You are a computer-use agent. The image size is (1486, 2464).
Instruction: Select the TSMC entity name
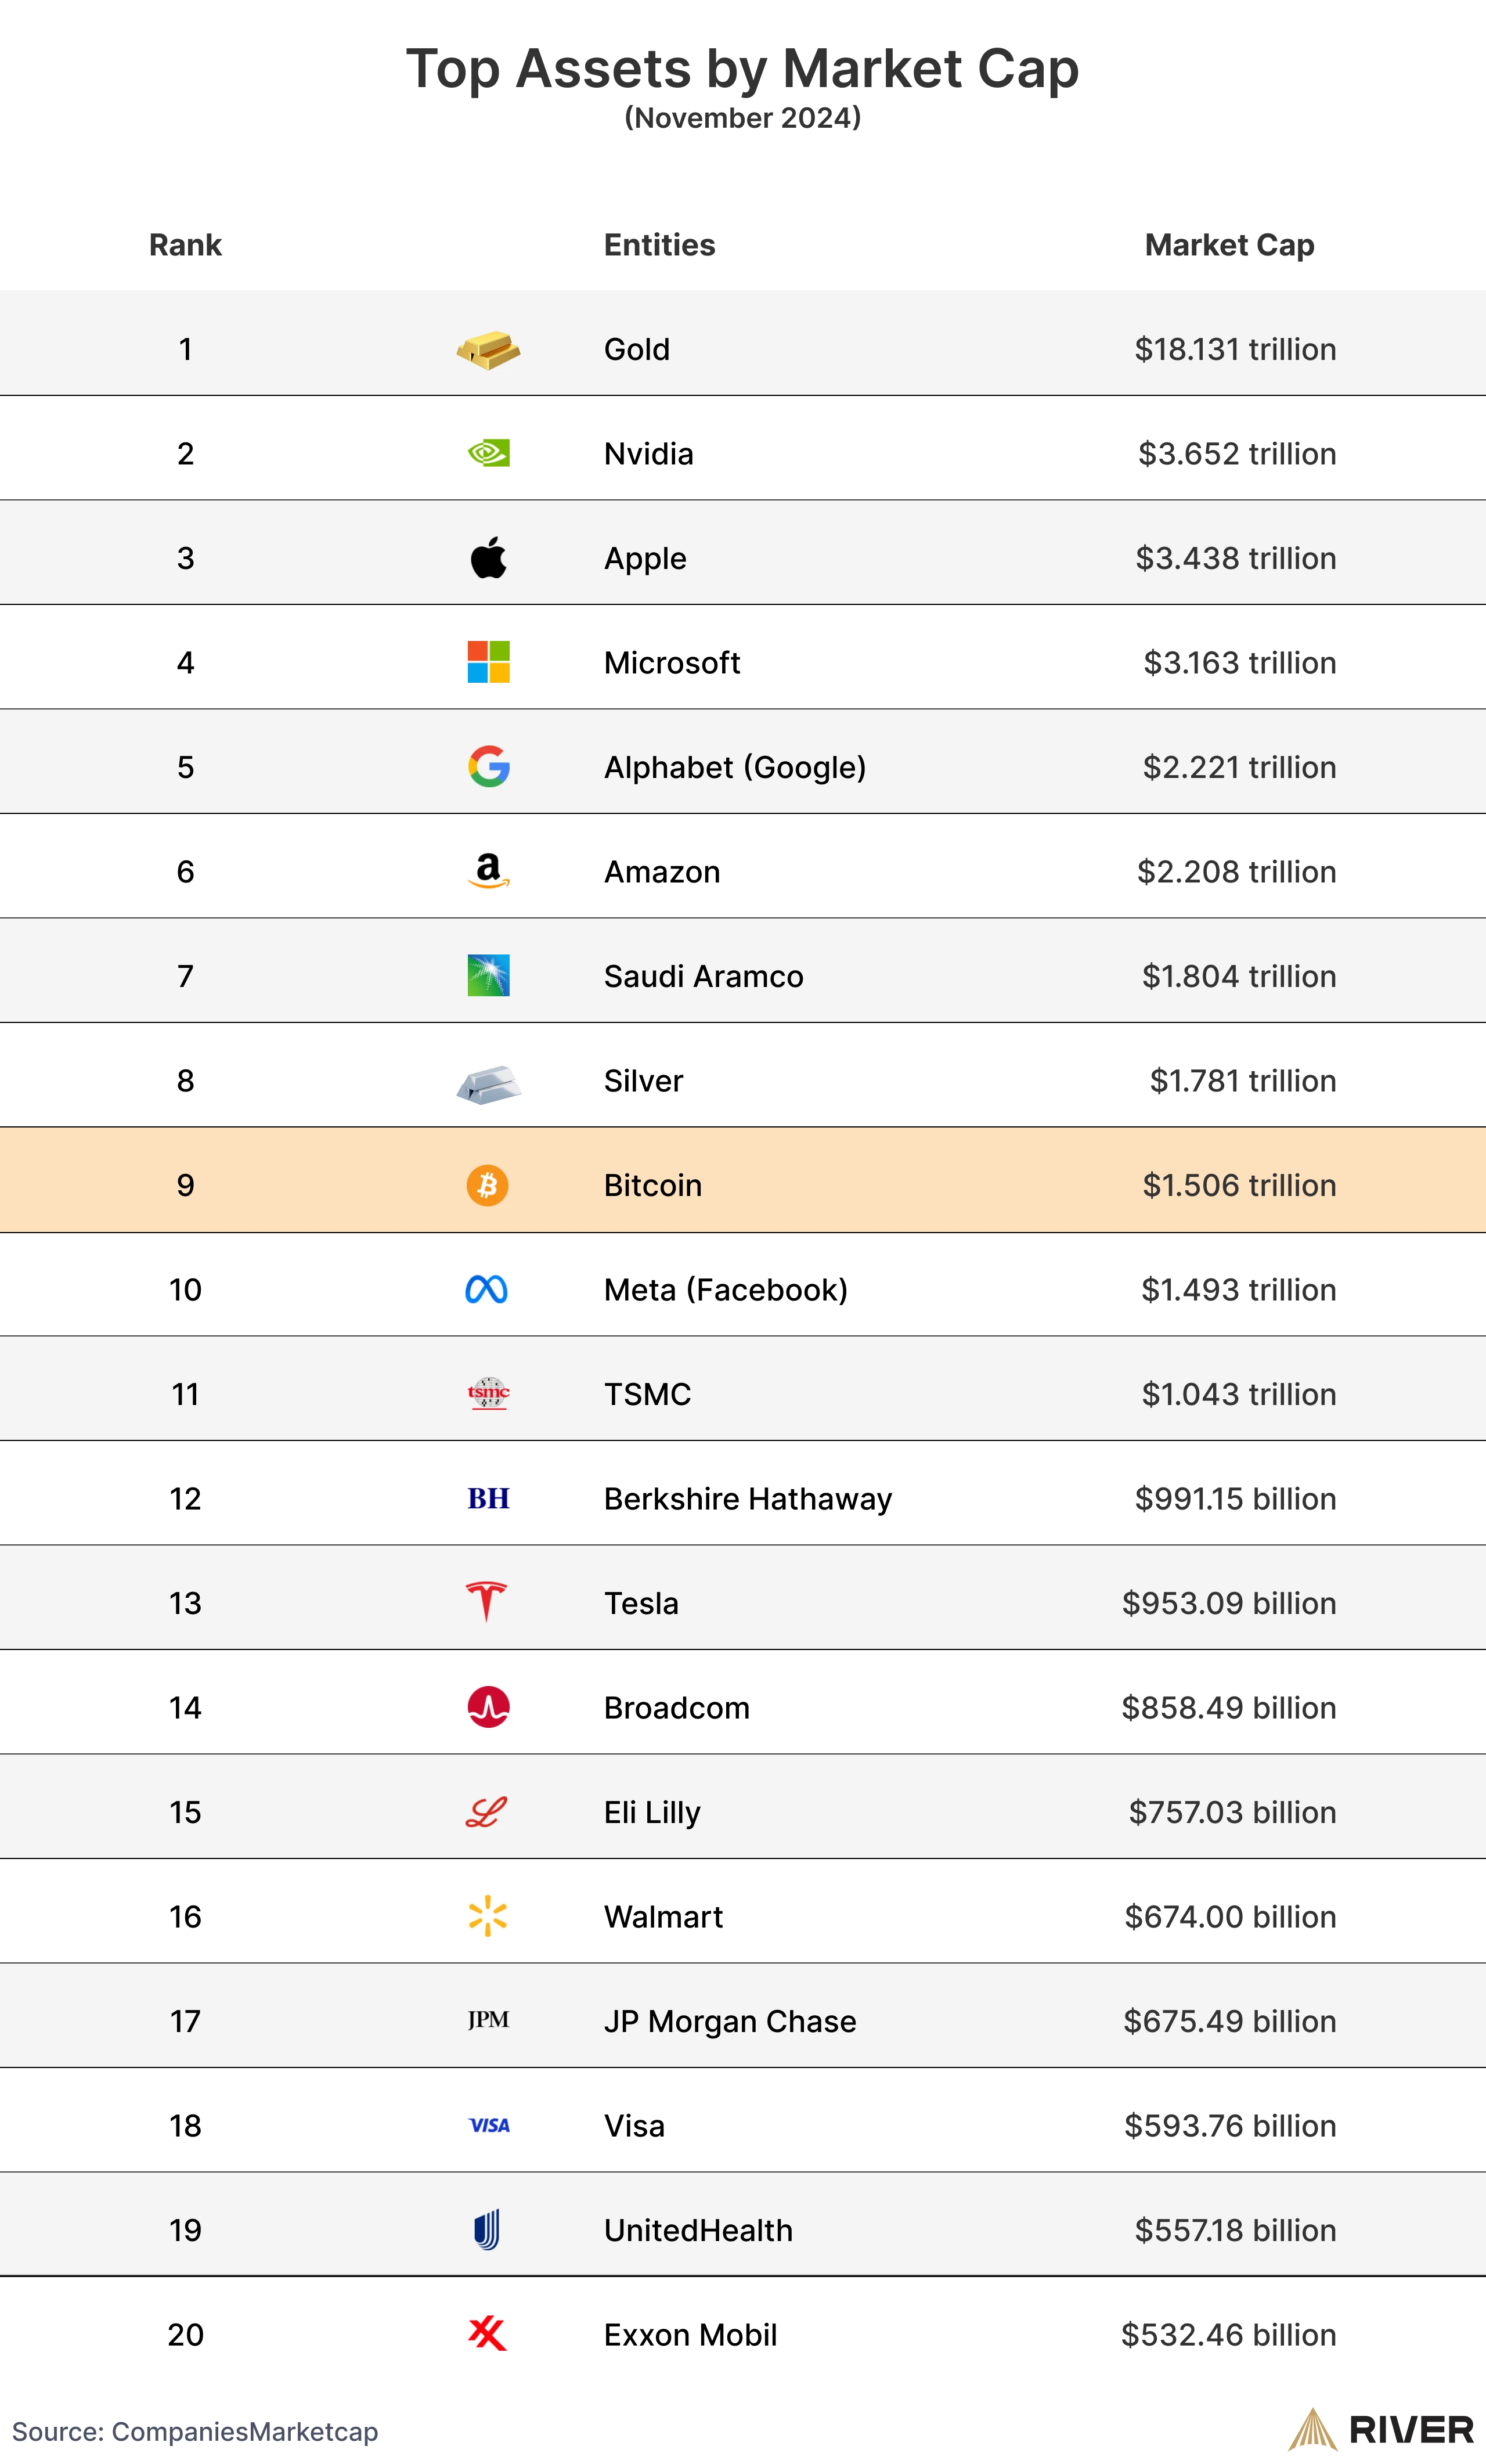click(x=647, y=1394)
